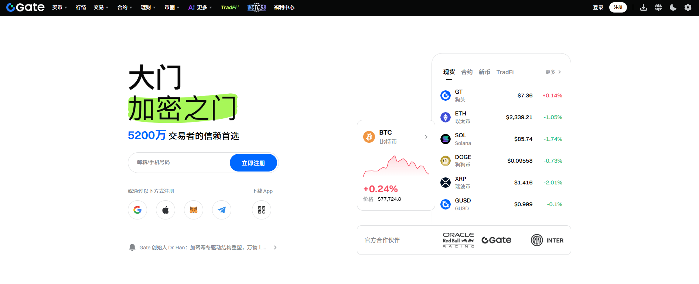This screenshot has width=699, height=284.
Task: Click the Gate partner logo
Action: tap(497, 240)
